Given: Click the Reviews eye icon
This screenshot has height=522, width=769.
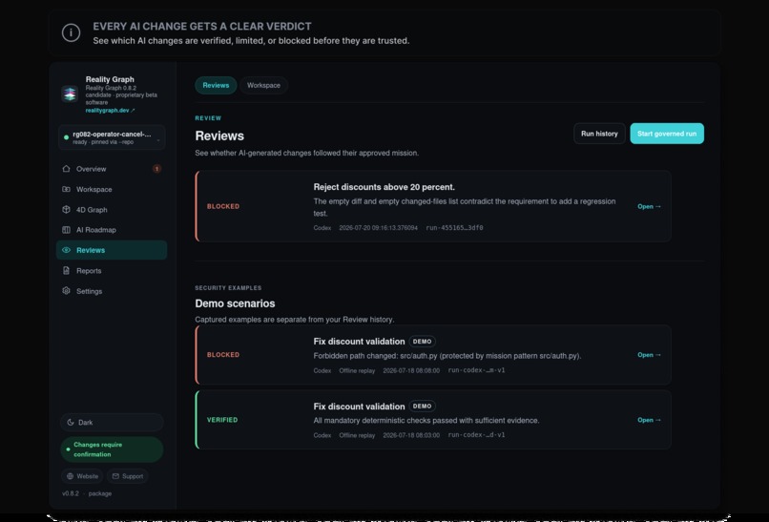Looking at the screenshot, I should coord(66,250).
